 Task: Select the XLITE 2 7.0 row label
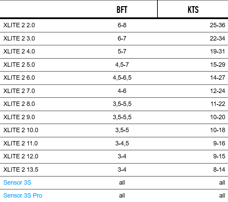coord(19,91)
